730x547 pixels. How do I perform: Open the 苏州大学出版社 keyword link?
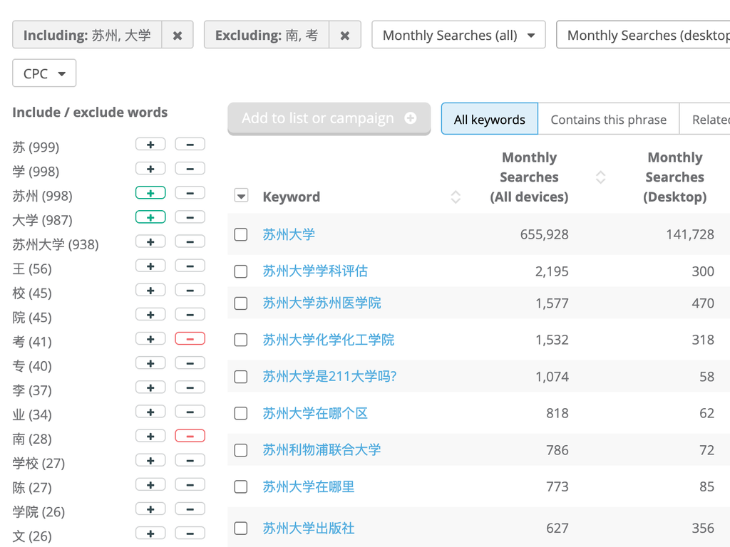tap(309, 528)
